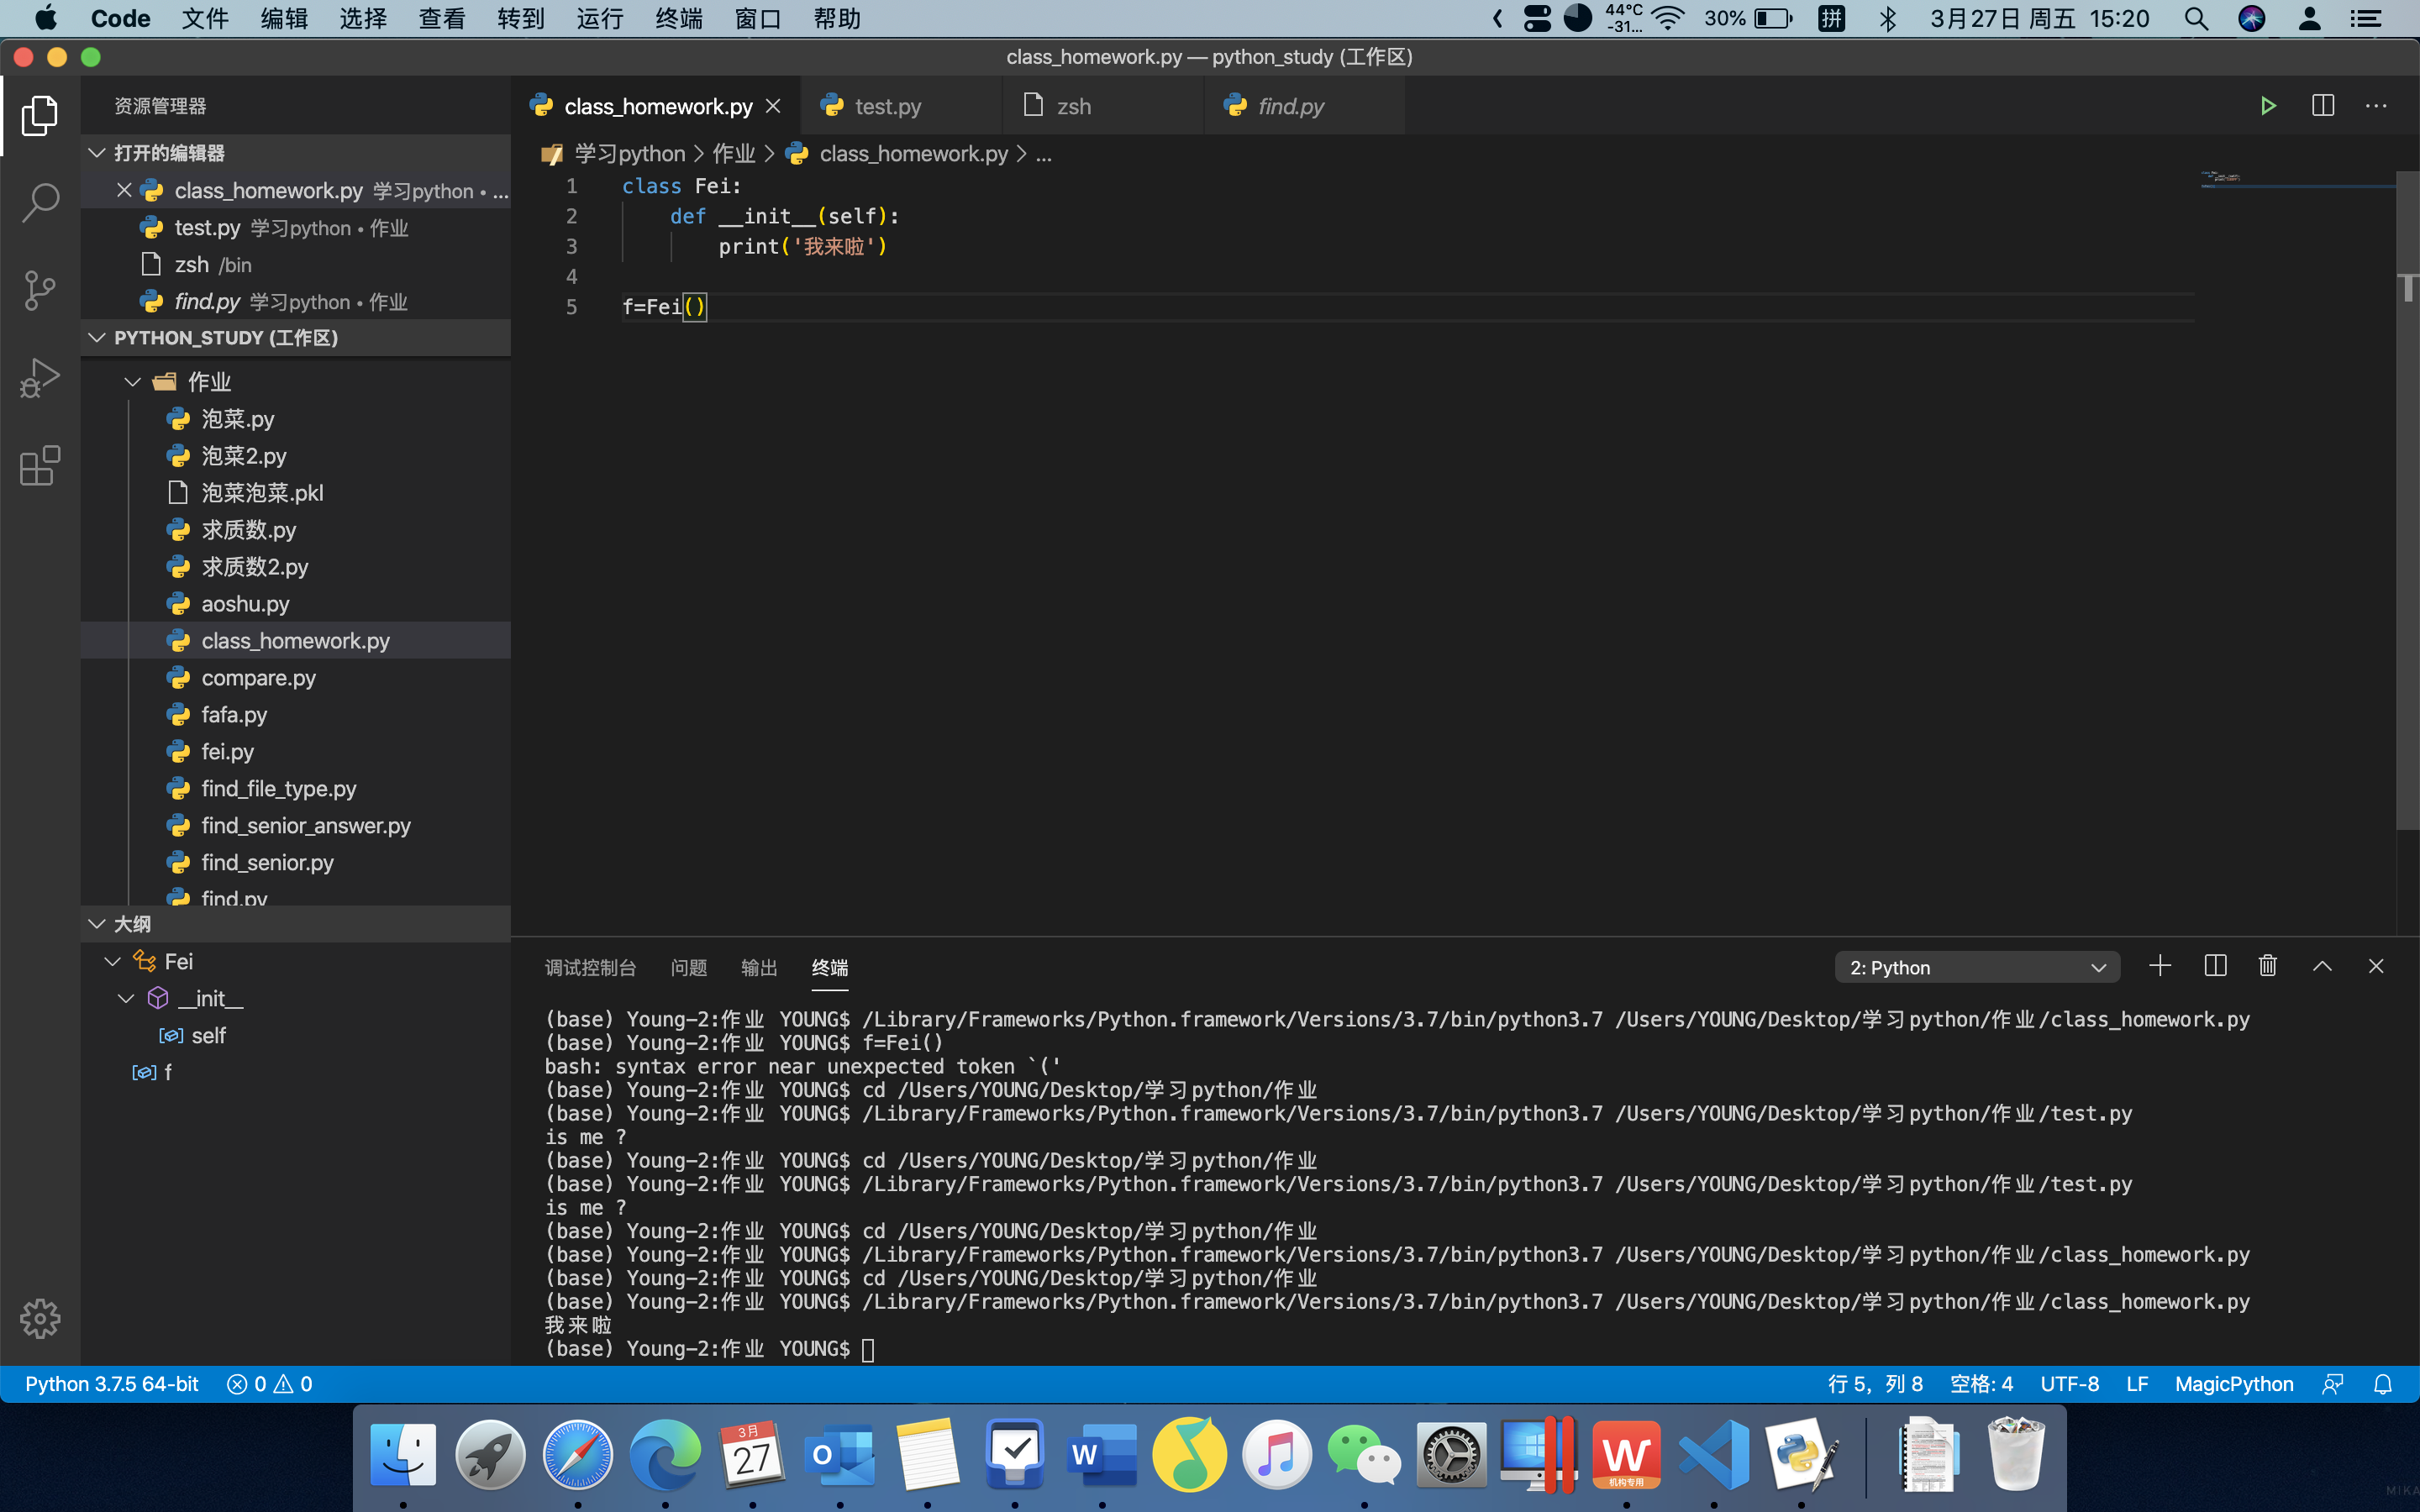The width and height of the screenshot is (2420, 1512).
Task: Open the Search view in activity bar
Action: tap(40, 203)
